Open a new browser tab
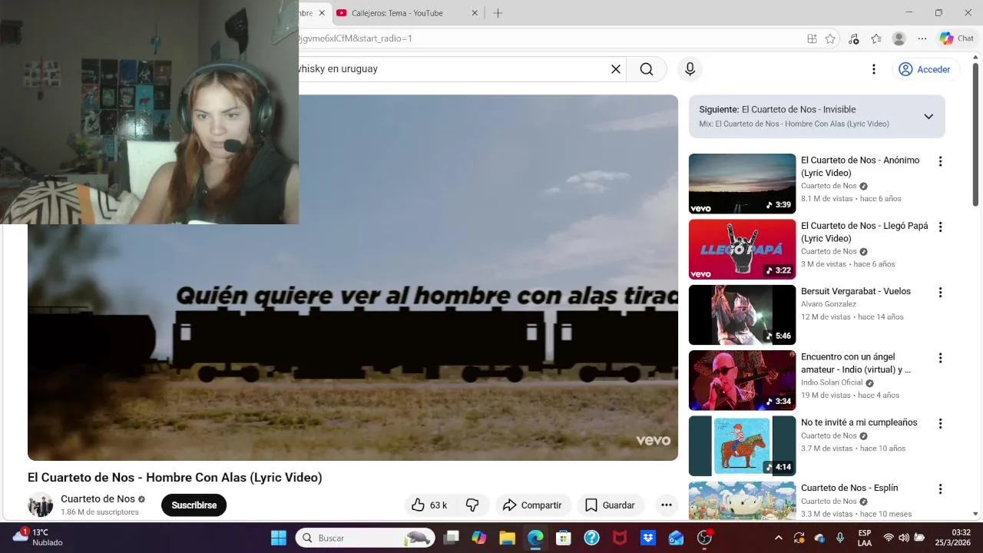 (x=498, y=13)
